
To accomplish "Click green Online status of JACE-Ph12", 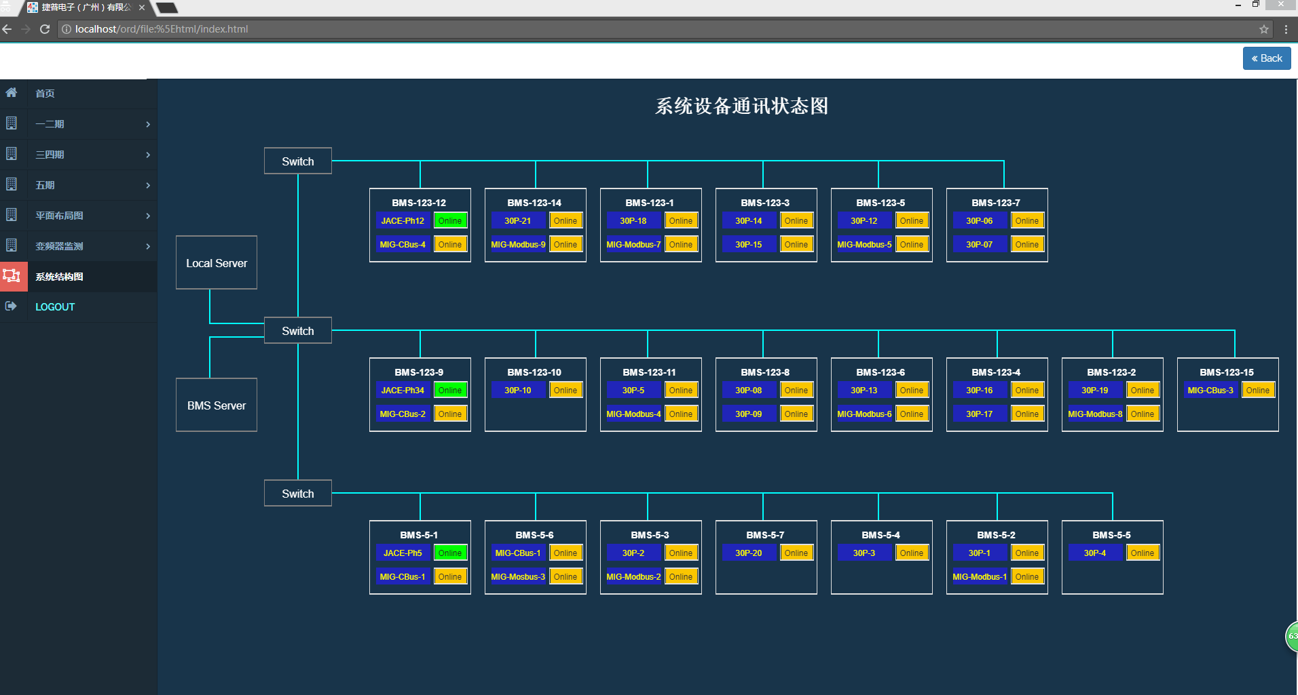I will (x=450, y=221).
